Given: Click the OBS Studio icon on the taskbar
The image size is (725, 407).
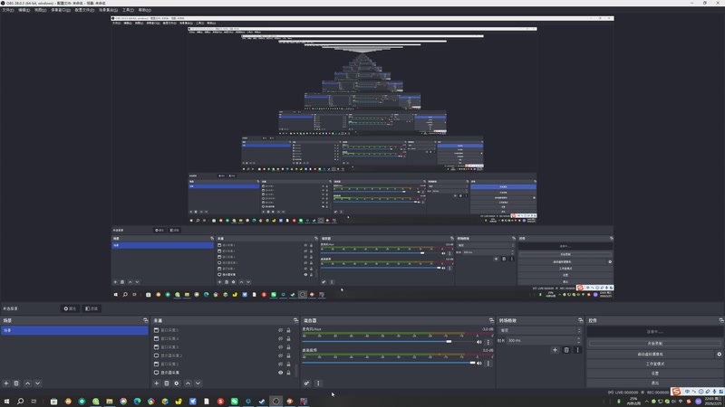Looking at the screenshot, I should pyautogui.click(x=276, y=401).
